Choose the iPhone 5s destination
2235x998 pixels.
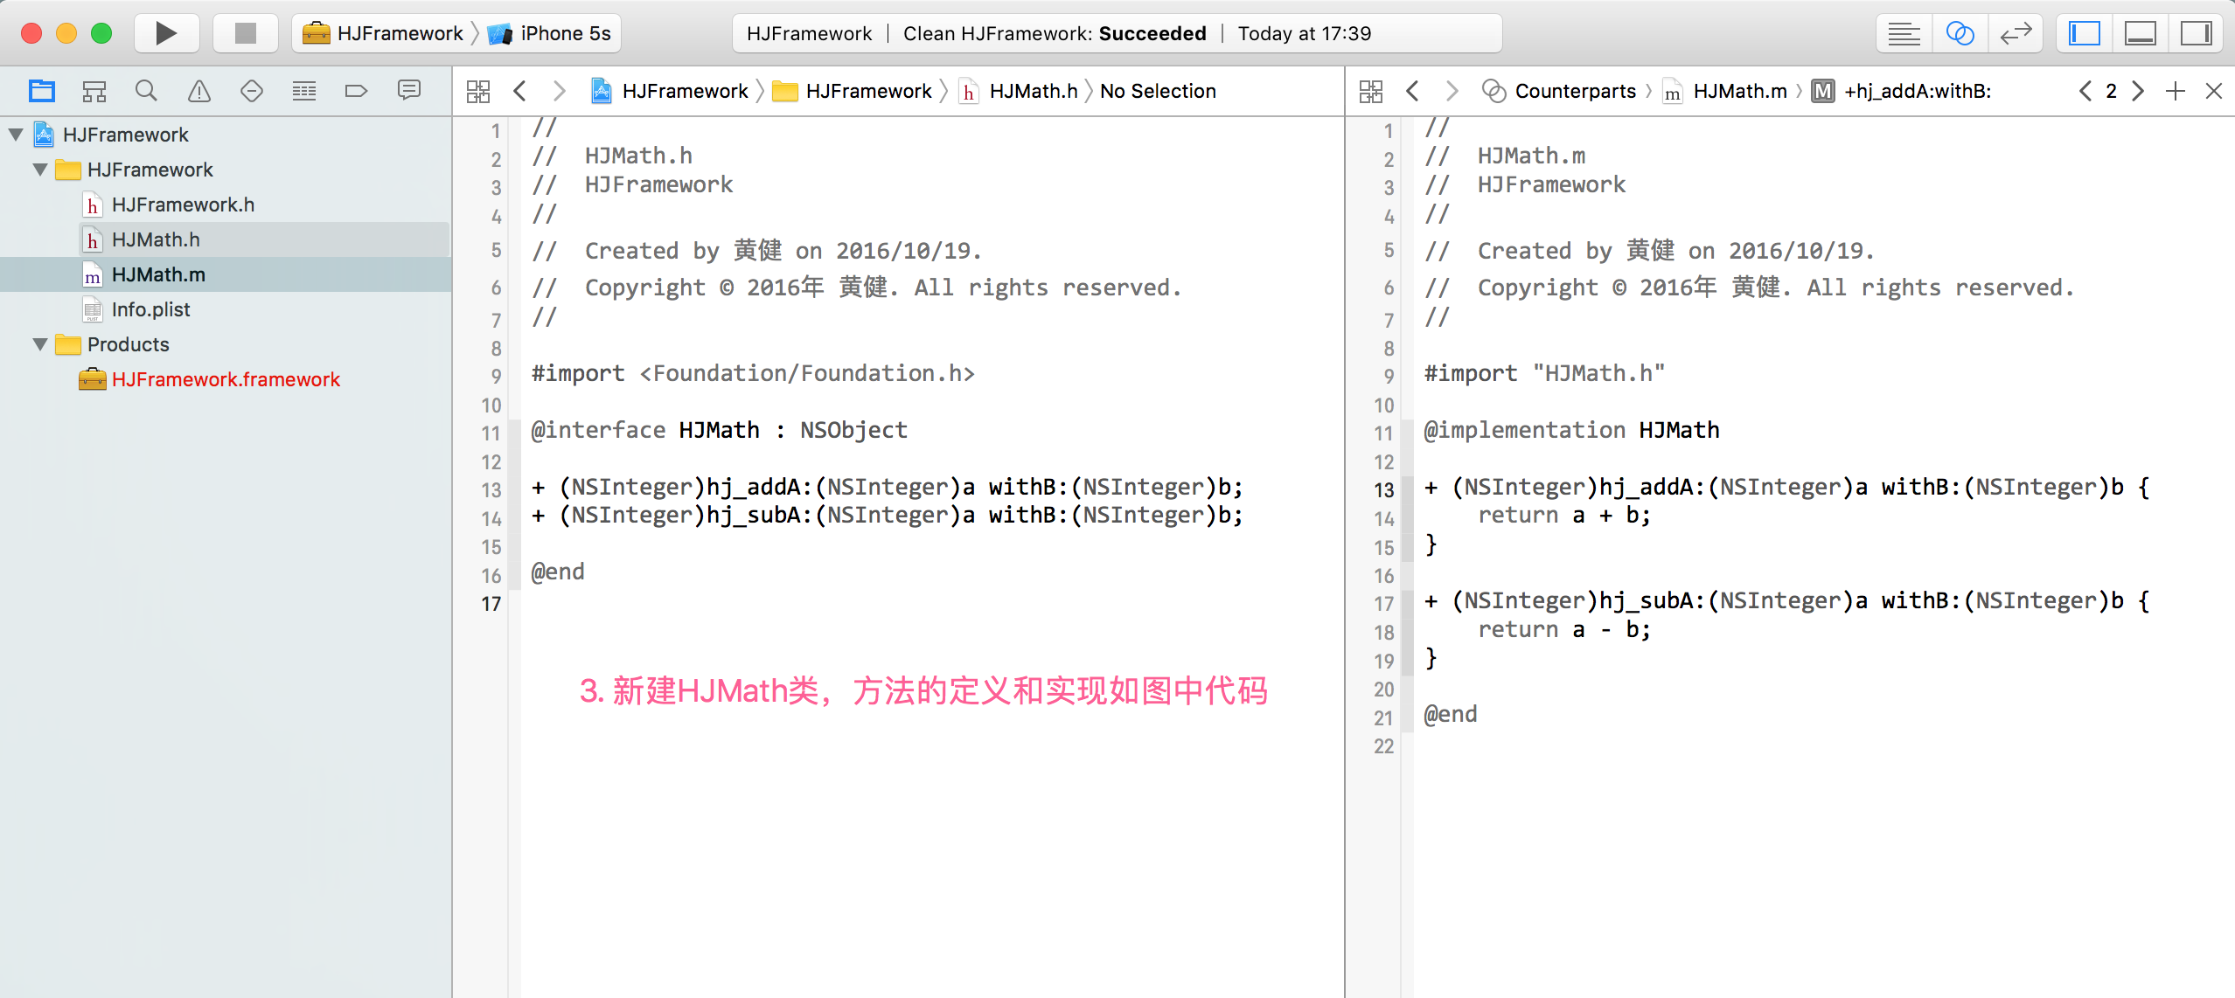click(549, 33)
